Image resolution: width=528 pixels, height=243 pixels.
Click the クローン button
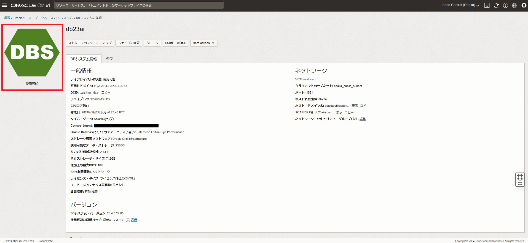(152, 43)
